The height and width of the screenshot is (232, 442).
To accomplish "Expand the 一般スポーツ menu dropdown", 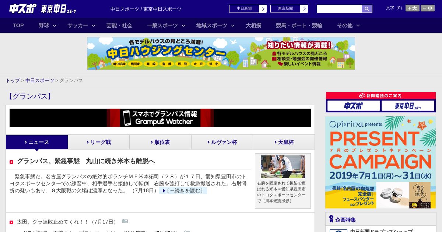I will 166,25.
